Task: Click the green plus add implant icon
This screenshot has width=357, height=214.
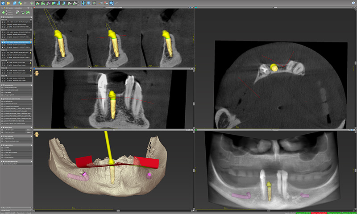Action: coord(4,12)
